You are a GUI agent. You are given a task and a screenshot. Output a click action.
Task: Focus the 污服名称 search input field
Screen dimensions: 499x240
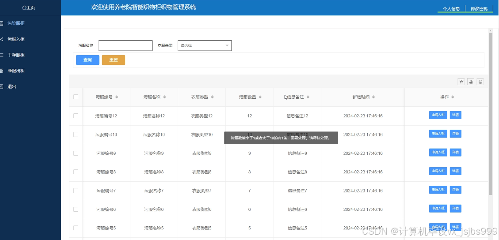(126, 45)
